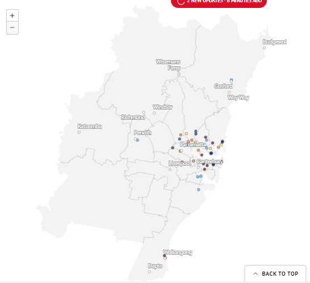Select the Windsor location marker

[154, 113]
